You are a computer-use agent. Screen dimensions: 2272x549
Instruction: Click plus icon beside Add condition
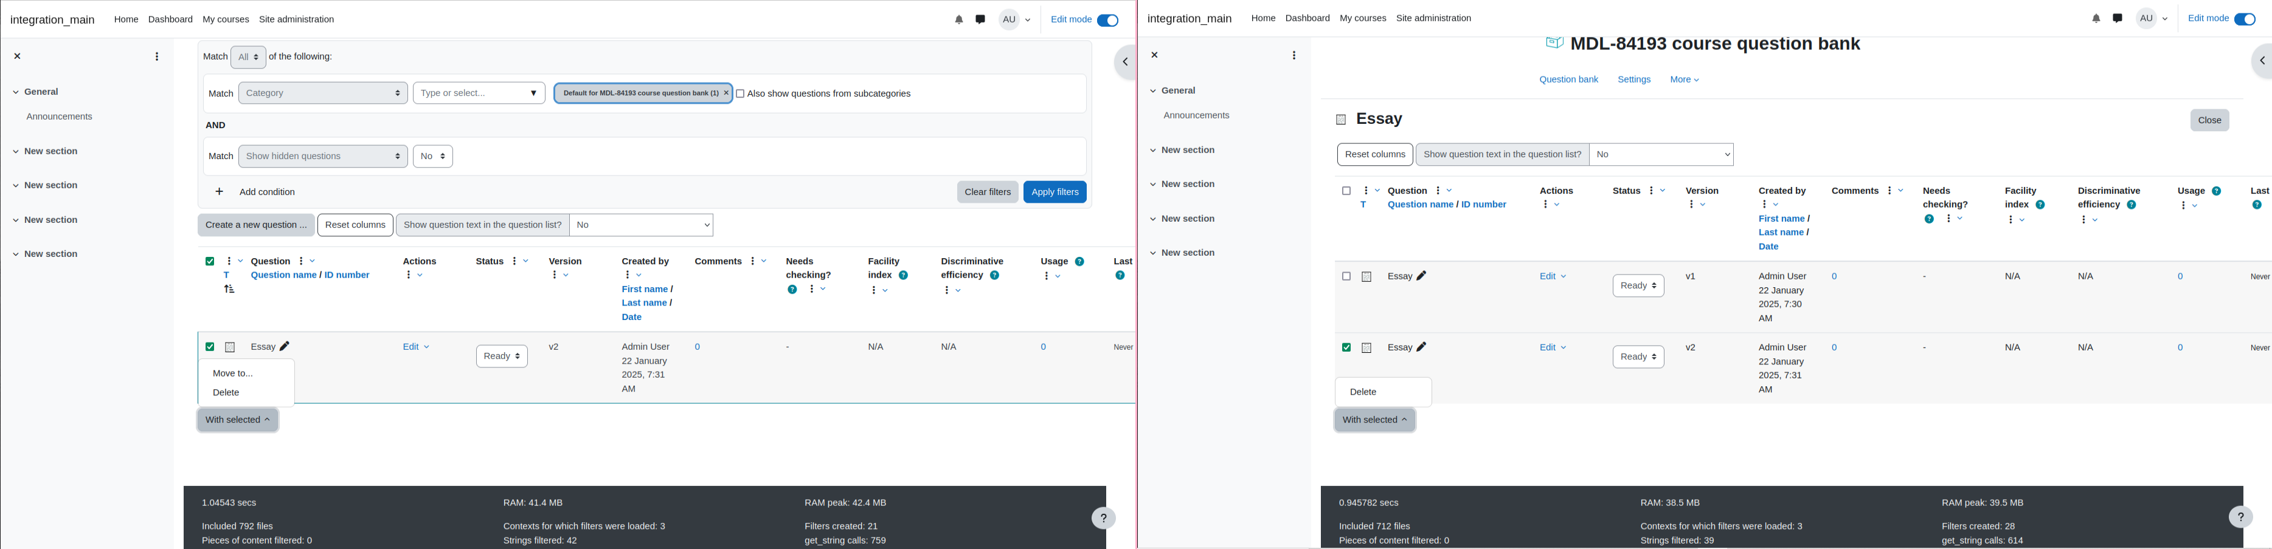click(x=219, y=192)
